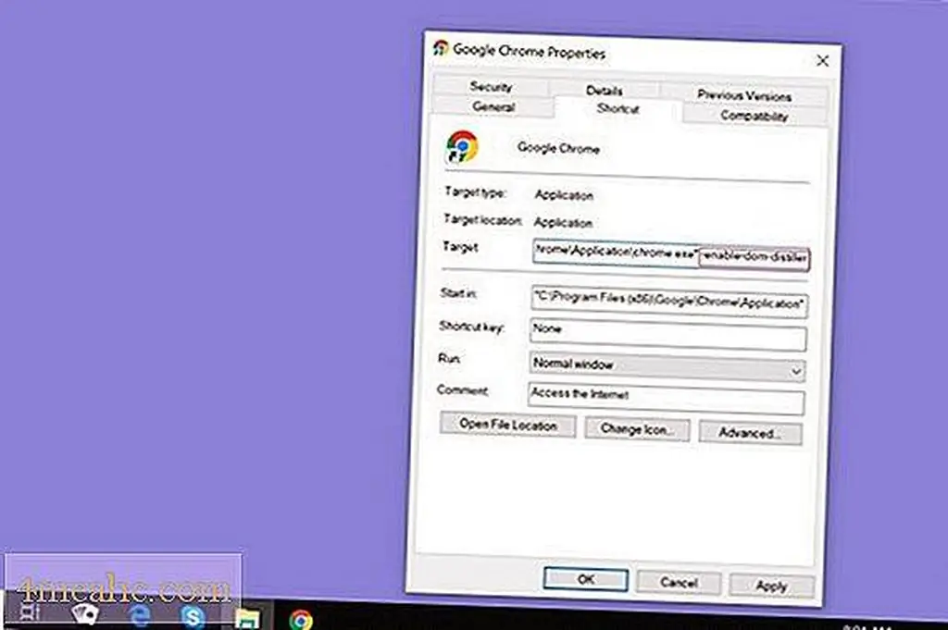Switch to the Details tab
This screenshot has width=948, height=630.
(x=604, y=91)
